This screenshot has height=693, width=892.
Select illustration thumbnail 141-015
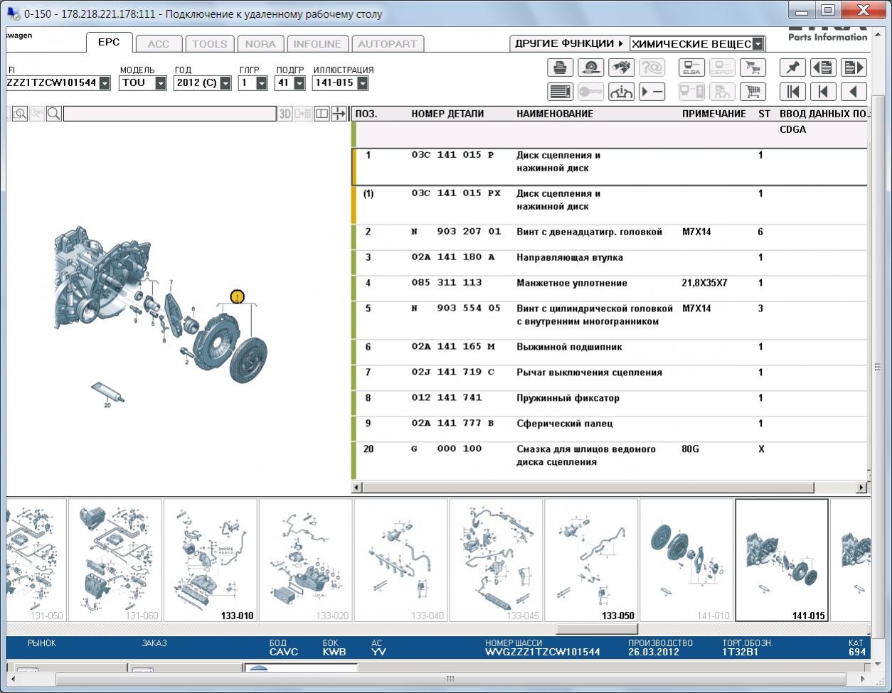(x=782, y=560)
